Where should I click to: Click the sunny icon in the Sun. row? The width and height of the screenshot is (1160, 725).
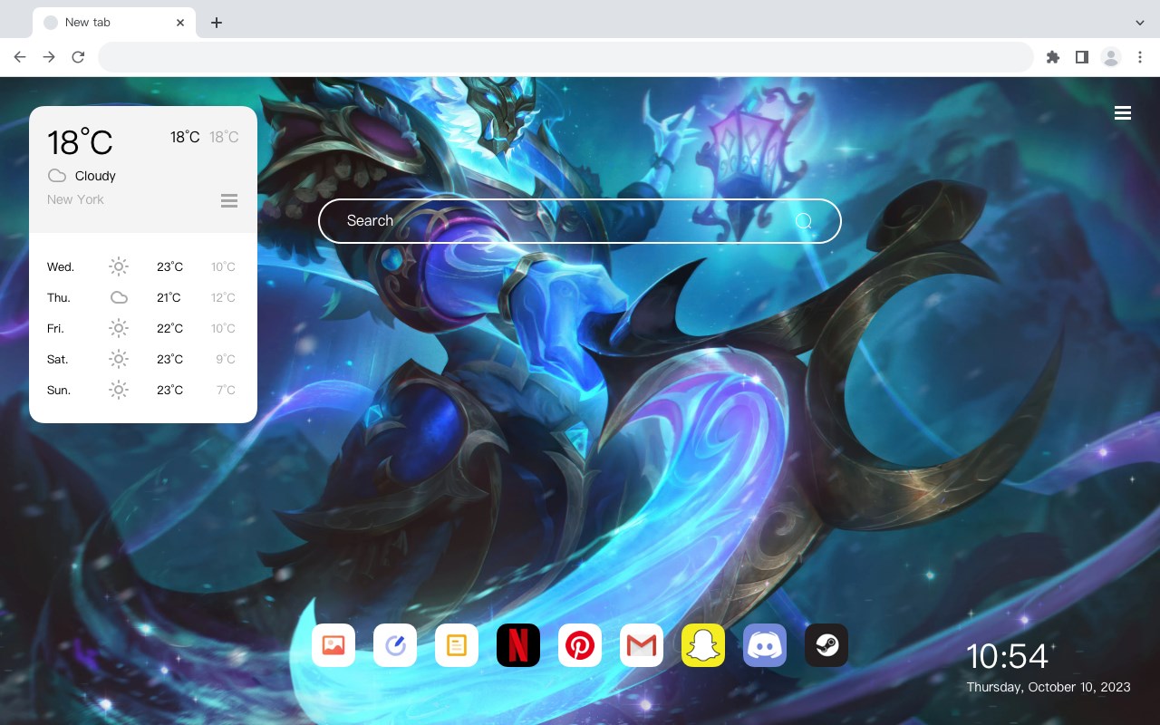pos(119,390)
